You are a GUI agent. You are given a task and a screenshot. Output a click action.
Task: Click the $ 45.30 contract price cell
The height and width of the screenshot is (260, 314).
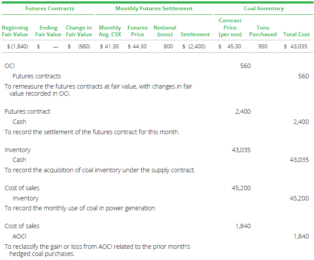(x=230, y=46)
